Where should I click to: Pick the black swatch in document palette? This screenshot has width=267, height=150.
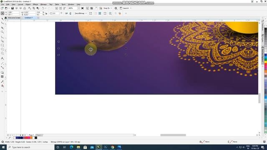tap(36, 138)
